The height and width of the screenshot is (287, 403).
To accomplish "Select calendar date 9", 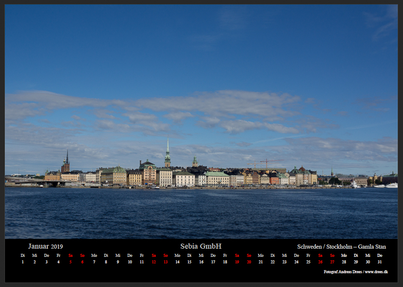I will click(x=118, y=262).
